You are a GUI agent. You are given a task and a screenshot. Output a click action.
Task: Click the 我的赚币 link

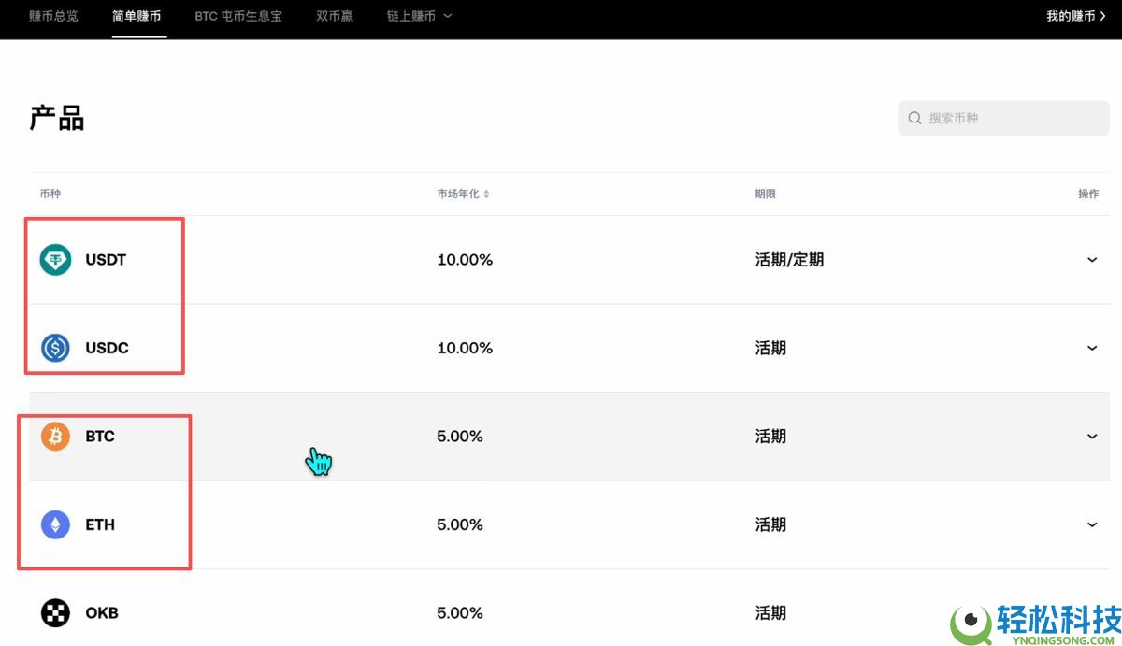tap(1073, 16)
